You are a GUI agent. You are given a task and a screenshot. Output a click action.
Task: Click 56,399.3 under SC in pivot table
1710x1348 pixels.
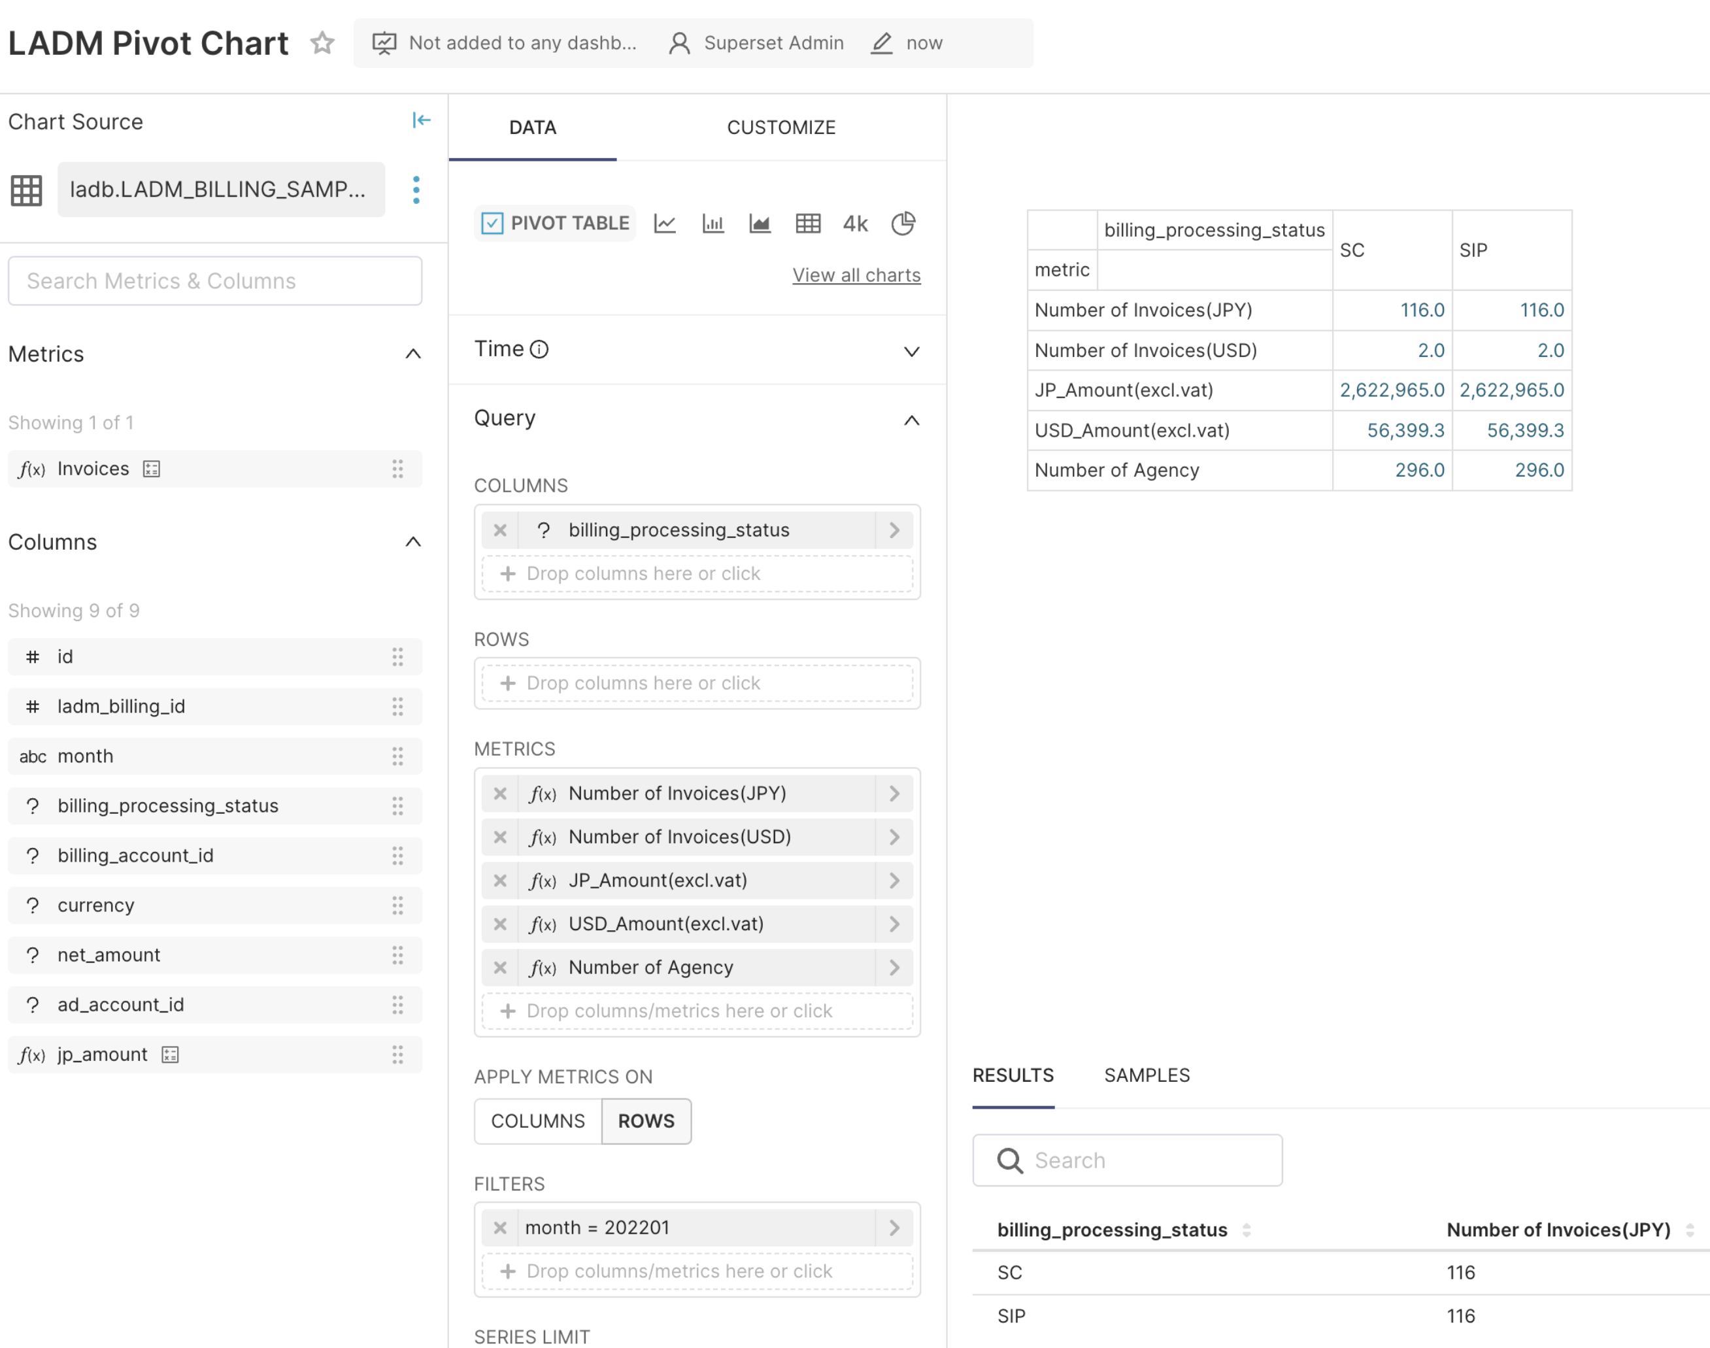coord(1405,430)
